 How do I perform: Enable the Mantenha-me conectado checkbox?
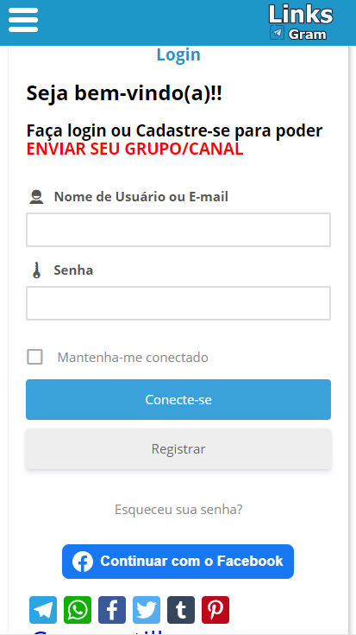(34, 357)
